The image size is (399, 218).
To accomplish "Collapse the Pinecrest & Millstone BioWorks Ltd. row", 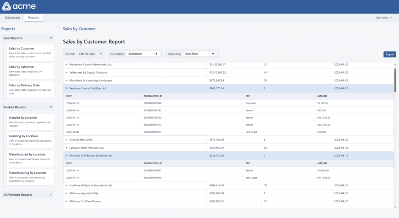I will point(66,156).
